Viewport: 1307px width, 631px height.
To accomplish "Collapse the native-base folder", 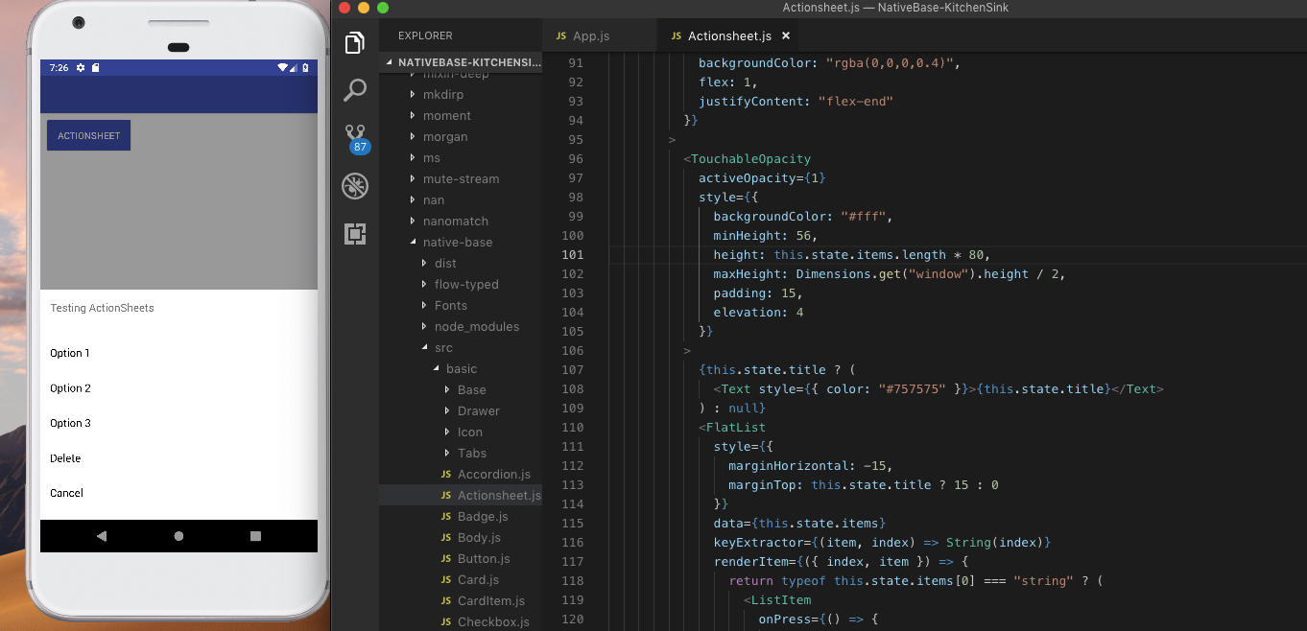I will pyautogui.click(x=458, y=243).
